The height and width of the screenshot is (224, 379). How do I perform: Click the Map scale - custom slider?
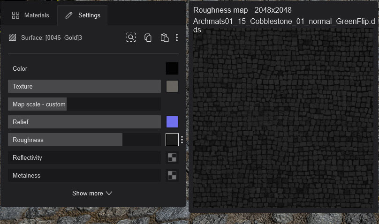pos(84,104)
